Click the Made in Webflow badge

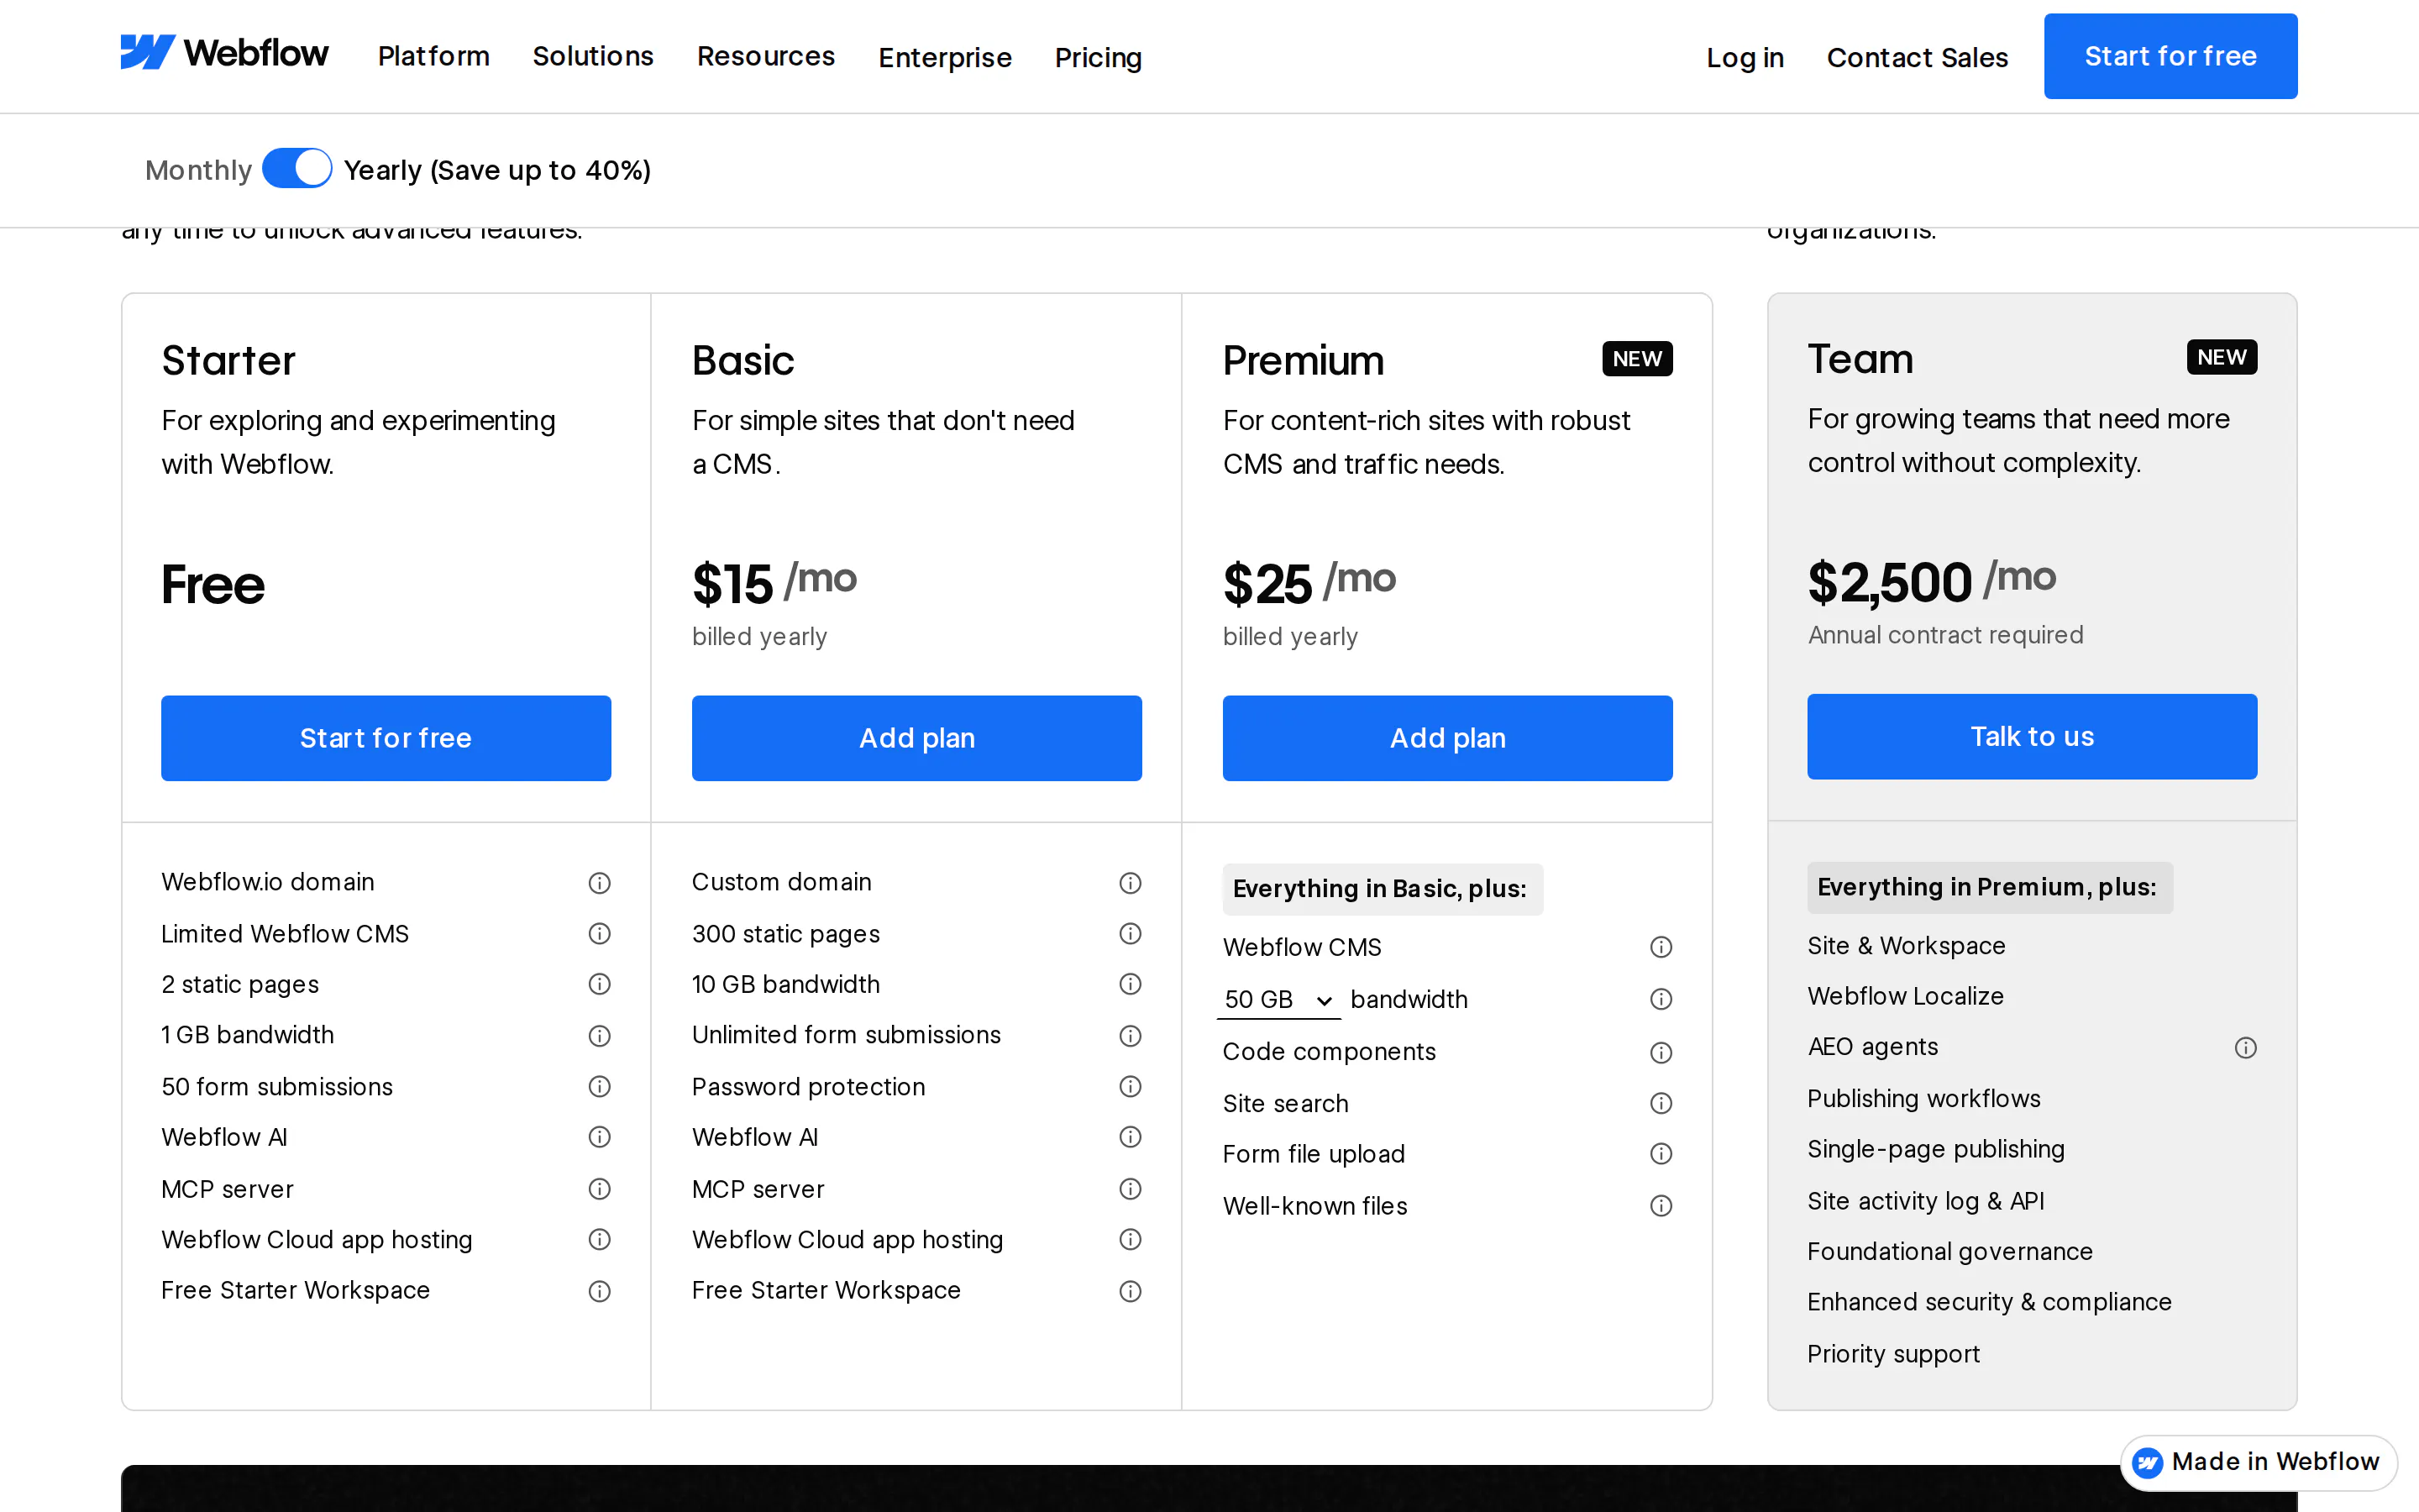[x=2258, y=1462]
